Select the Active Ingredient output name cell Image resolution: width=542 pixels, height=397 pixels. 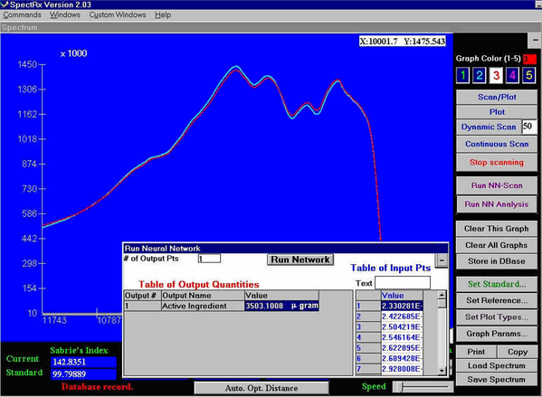pyautogui.click(x=203, y=307)
